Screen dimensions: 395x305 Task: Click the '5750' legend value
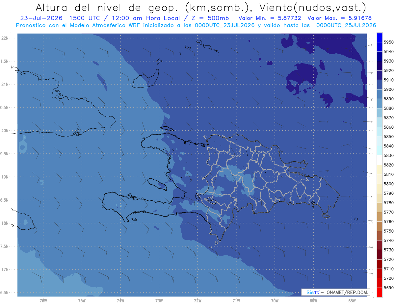click(x=389, y=231)
